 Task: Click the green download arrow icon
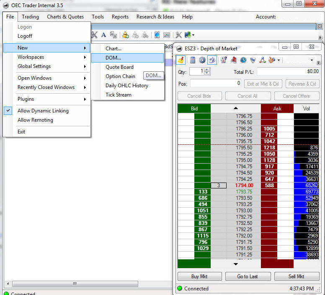(188, 35)
